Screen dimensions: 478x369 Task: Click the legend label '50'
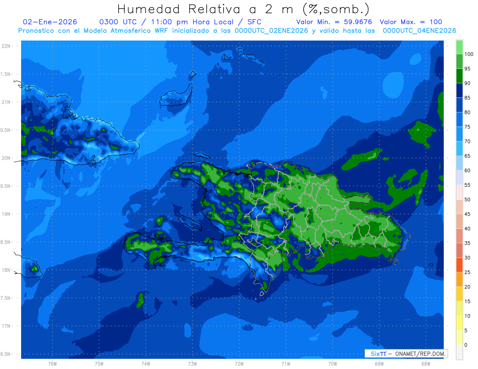coord(467,199)
